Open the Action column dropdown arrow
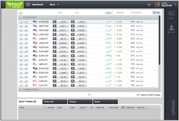 tap(45, 107)
